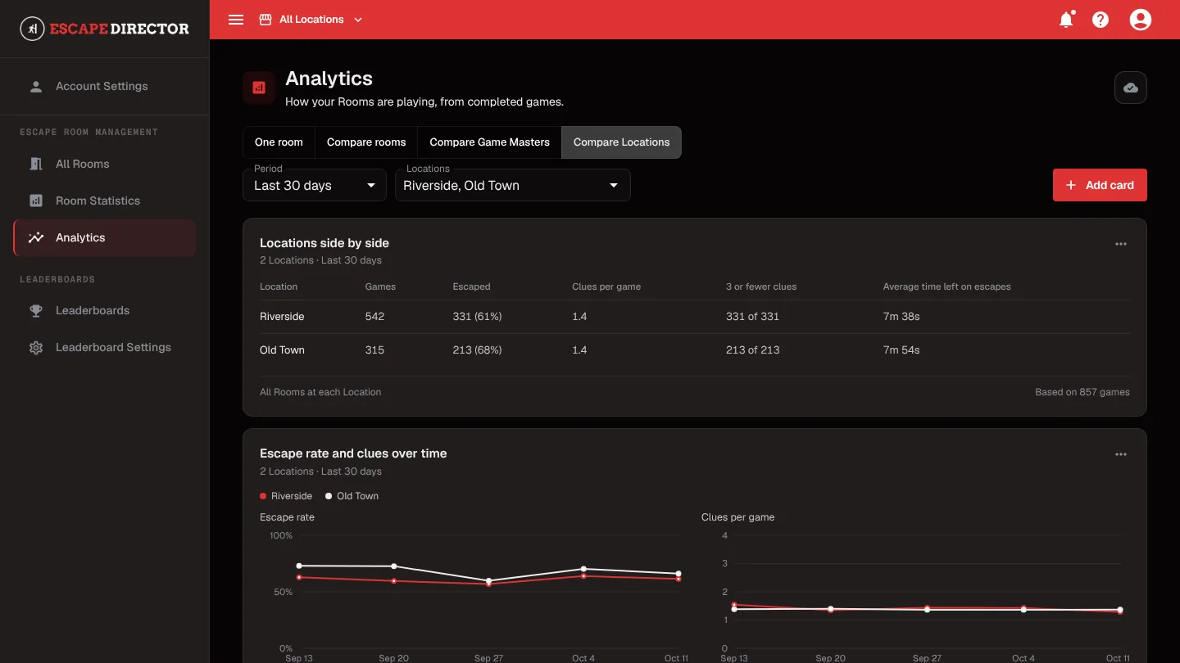Screen dimensions: 1180x663
Task: Click the Riverside row location name
Action: coord(282,317)
